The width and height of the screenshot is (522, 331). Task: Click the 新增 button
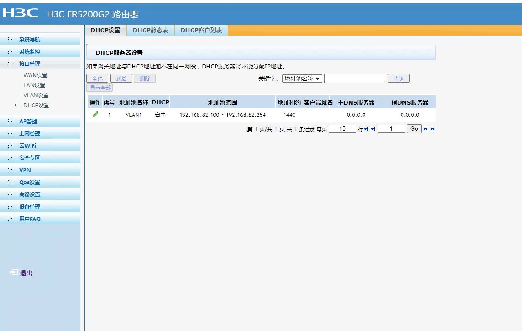(x=121, y=78)
